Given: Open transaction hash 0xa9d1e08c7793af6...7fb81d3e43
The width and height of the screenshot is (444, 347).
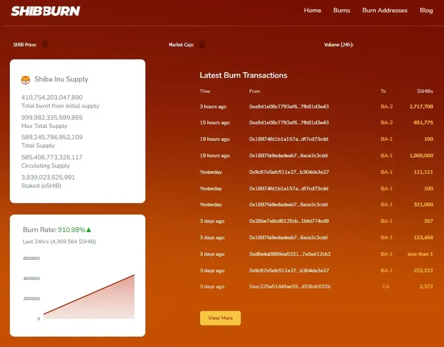Looking at the screenshot, I should pyautogui.click(x=289, y=106).
